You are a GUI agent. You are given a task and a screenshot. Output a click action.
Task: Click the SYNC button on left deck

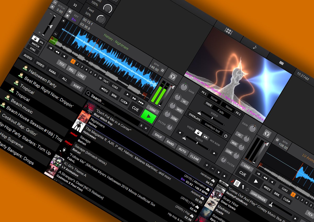33,49
